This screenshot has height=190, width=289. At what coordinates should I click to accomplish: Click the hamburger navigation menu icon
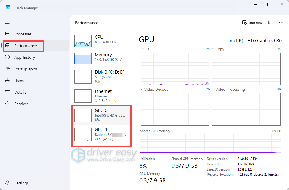click(x=8, y=22)
